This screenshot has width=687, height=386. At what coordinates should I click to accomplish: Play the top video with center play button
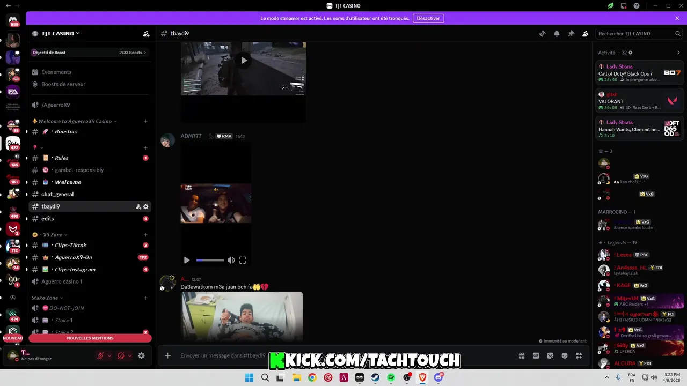244,60
